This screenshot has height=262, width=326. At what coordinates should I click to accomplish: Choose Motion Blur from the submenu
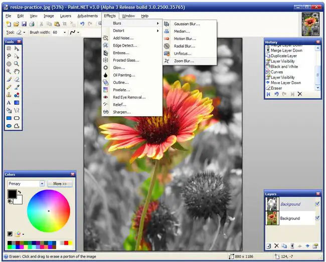pyautogui.click(x=190, y=39)
